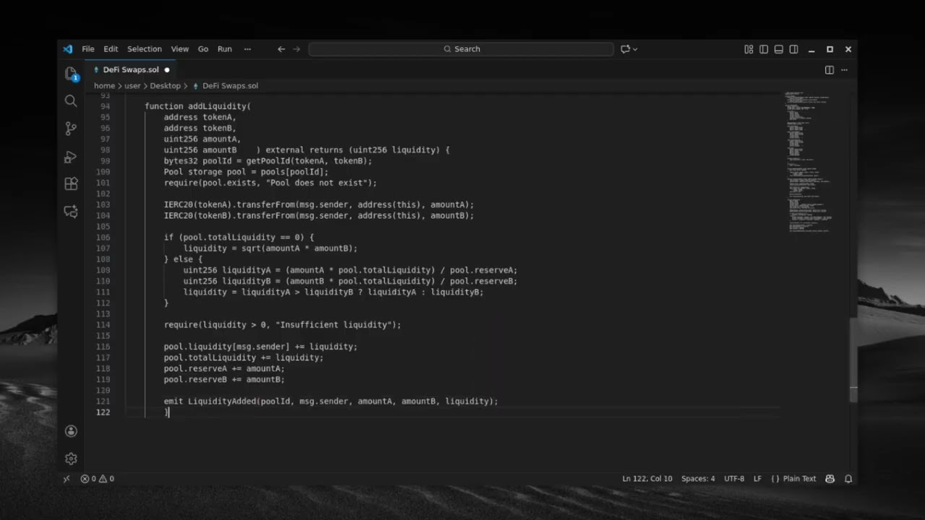Screen dimensions: 925x520
Task: Open editor More Actions ellipsis
Action: tap(844, 70)
